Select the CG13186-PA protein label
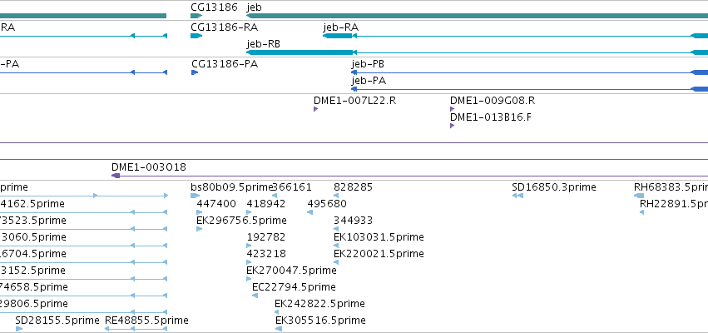Image resolution: width=708 pixels, height=333 pixels. [225, 64]
